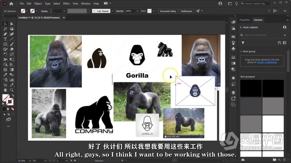Select the Blend tool
291x163 pixels.
click(12, 75)
